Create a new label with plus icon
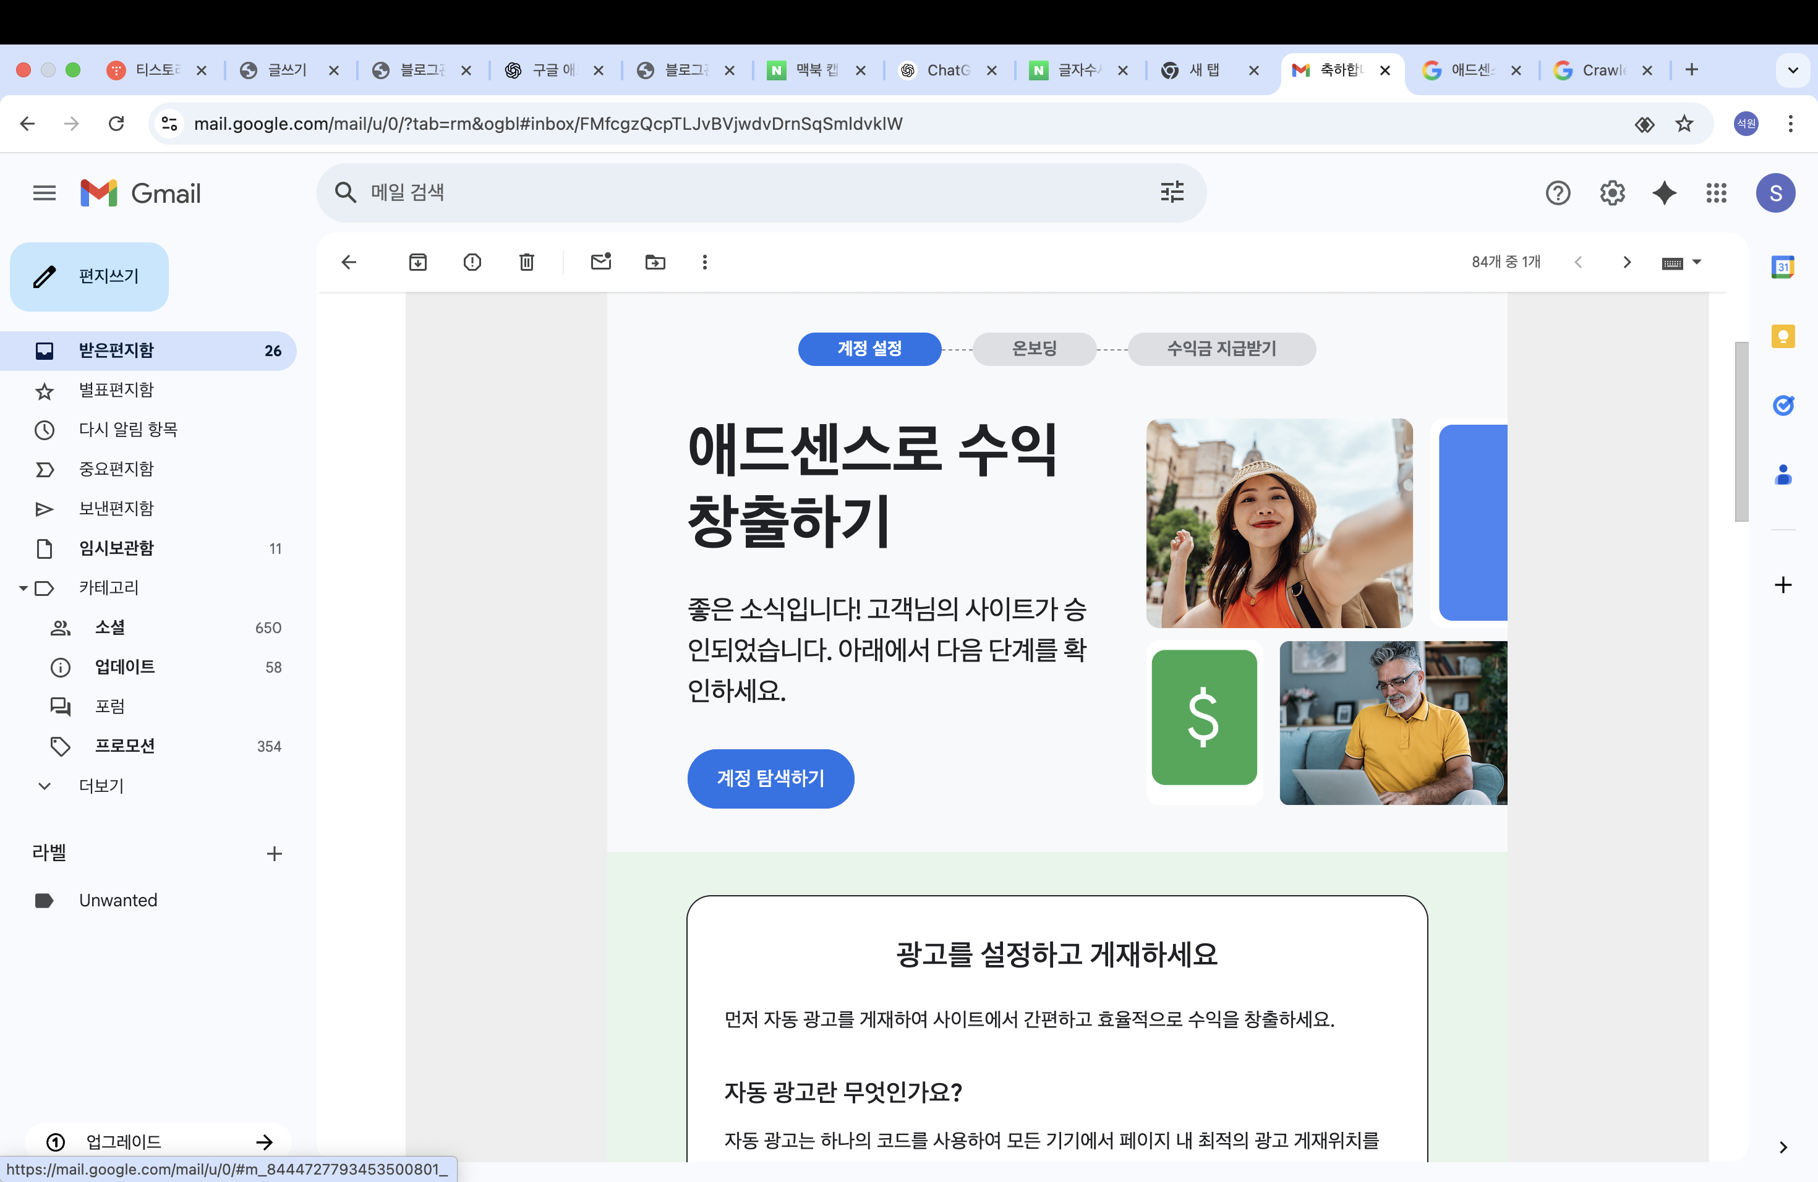1818x1182 pixels. point(274,853)
